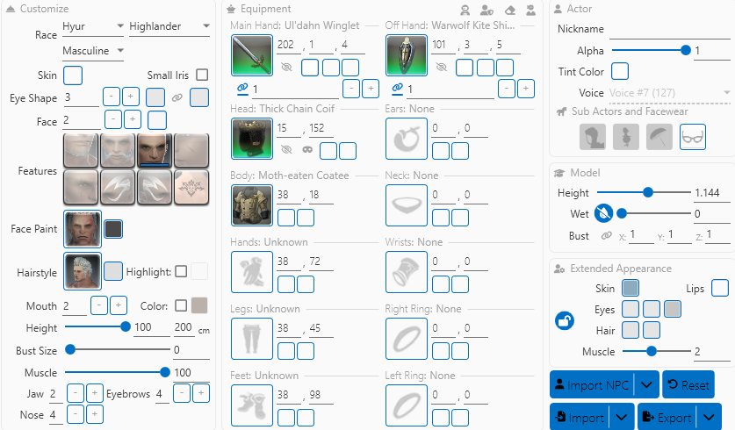Image resolution: width=735 pixels, height=430 pixels.
Task: Open the mount head sub actor slot
Action: tap(593, 137)
